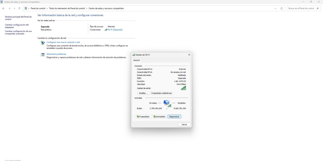
Task: Click the search magnifier icon
Action: (318, 8)
